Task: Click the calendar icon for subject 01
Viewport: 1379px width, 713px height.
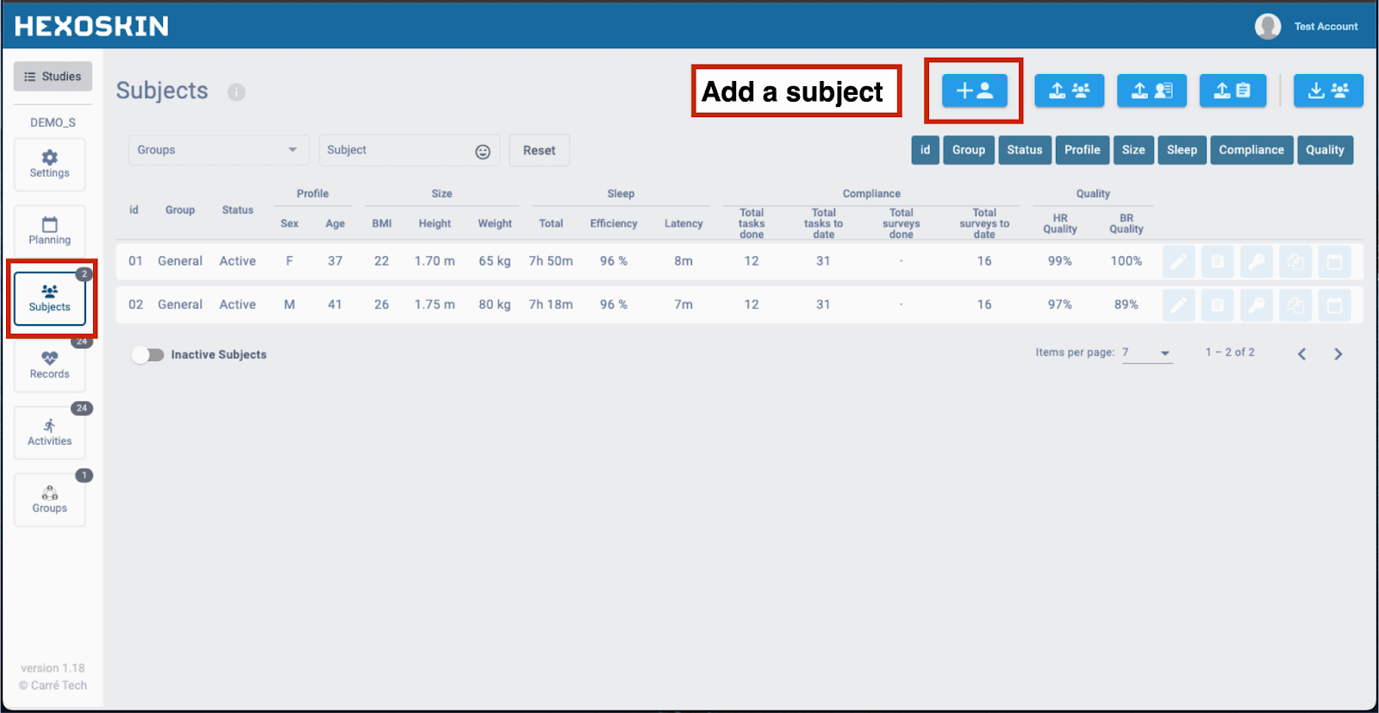Action: click(x=1334, y=261)
